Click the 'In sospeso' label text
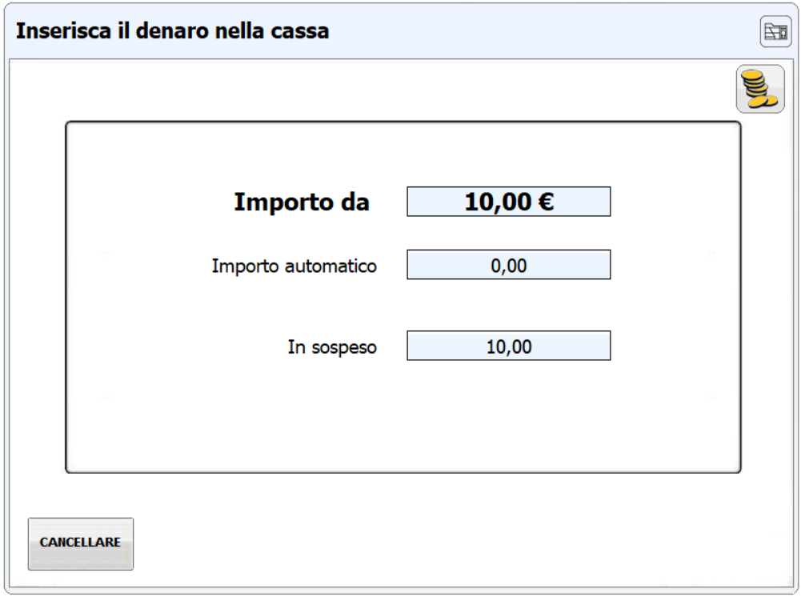Viewport: 801px width, 597px height. click(332, 347)
